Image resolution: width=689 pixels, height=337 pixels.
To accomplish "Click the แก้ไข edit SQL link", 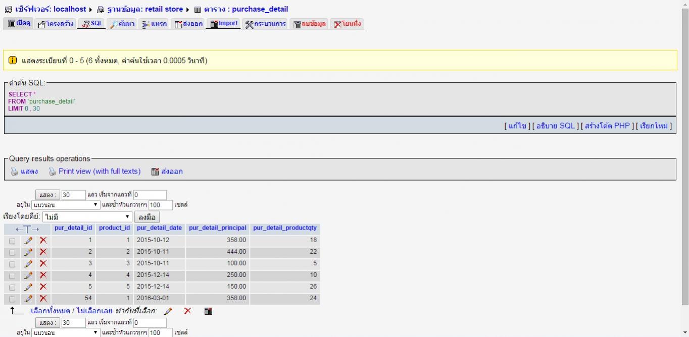I will tap(517, 126).
